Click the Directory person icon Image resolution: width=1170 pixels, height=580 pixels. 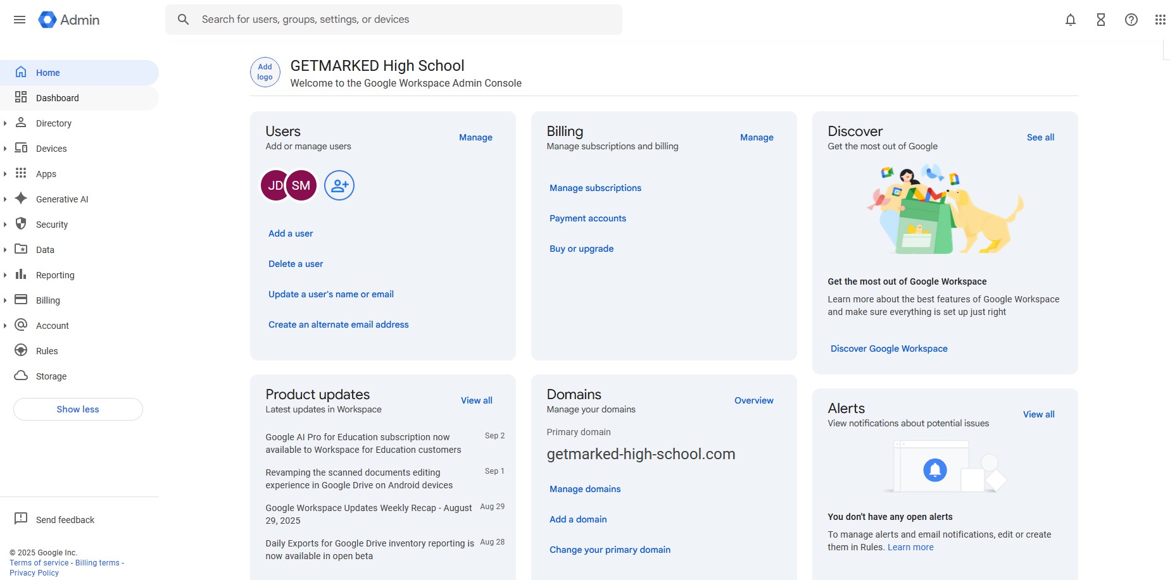(21, 123)
